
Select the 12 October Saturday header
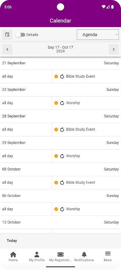point(61,222)
